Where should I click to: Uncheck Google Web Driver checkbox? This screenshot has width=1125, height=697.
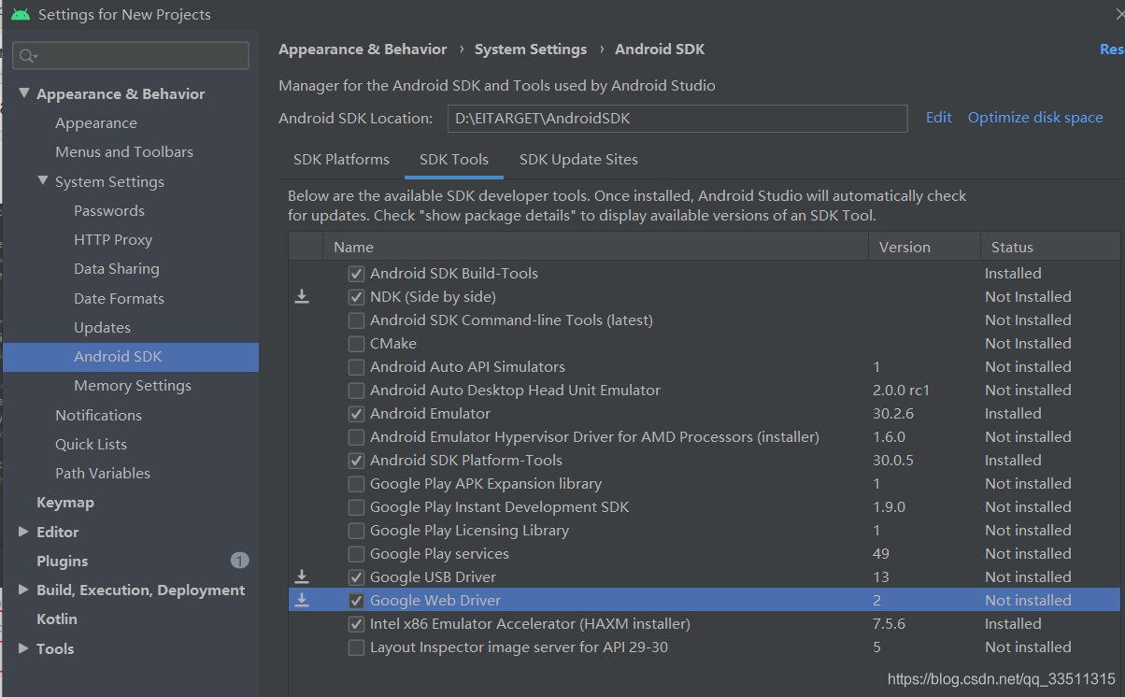[x=356, y=601]
